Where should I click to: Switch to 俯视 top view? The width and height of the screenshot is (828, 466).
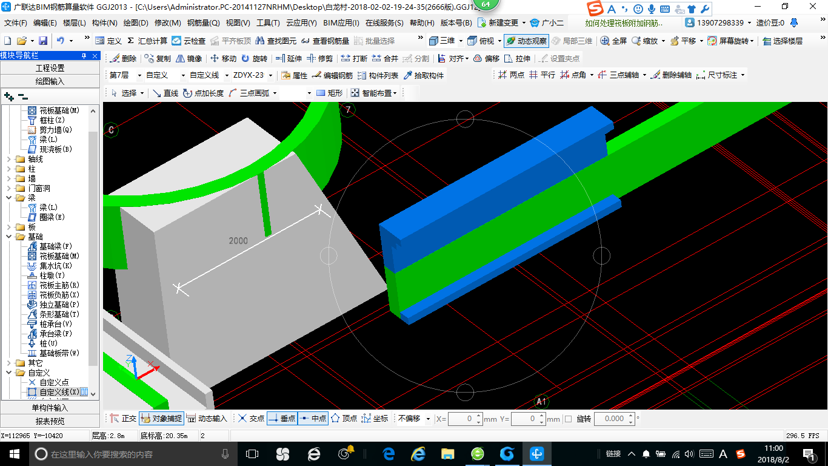click(x=481, y=41)
